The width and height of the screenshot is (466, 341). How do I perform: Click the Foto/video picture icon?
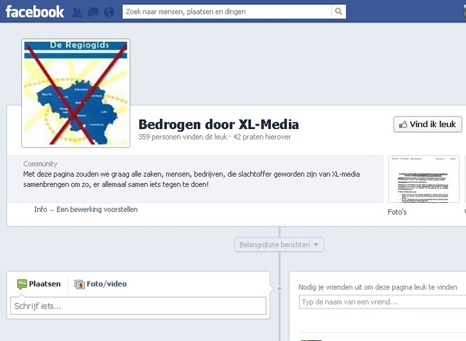tap(79, 284)
